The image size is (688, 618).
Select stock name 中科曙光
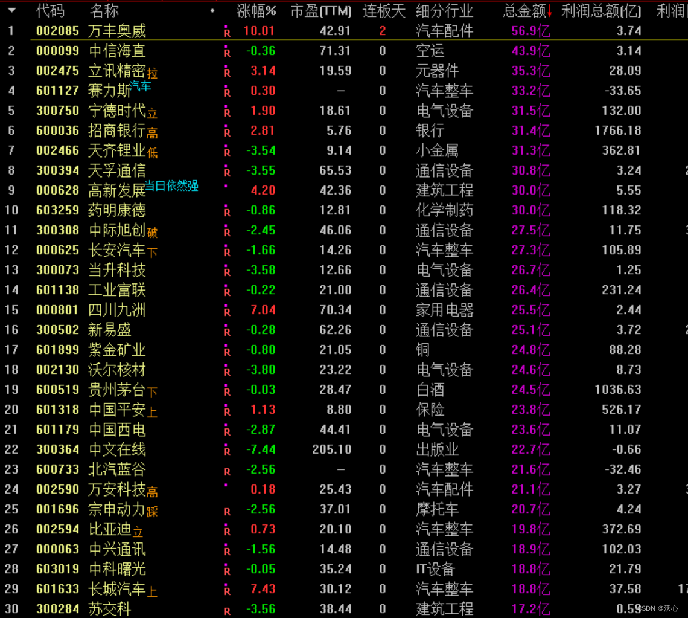[116, 569]
